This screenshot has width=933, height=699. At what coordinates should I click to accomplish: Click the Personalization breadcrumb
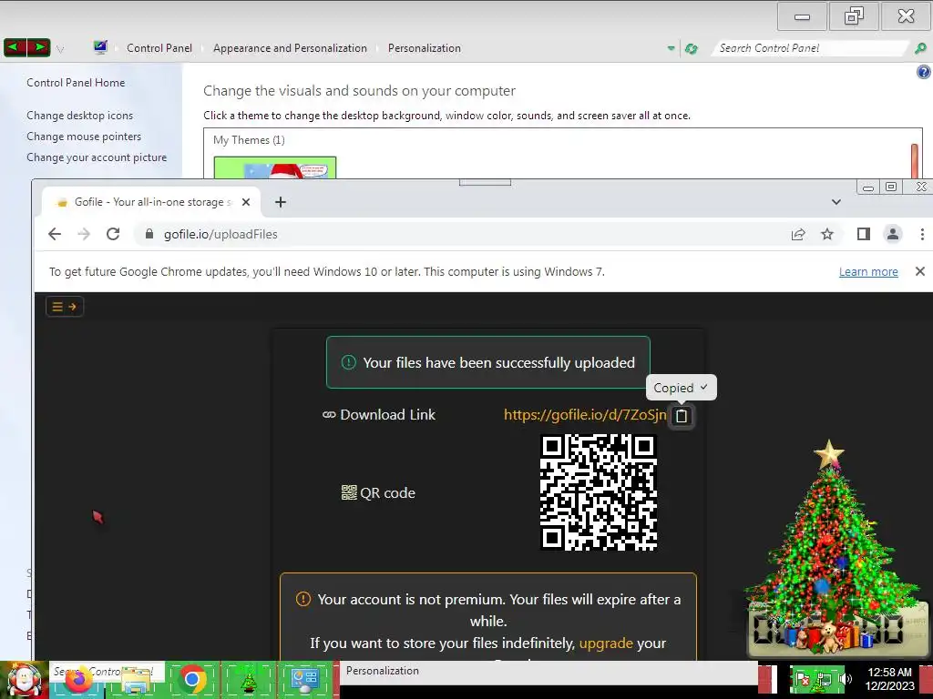coord(425,48)
